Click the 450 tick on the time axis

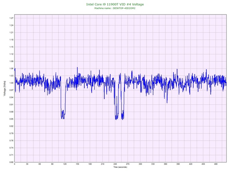pyautogui.click(x=203, y=164)
